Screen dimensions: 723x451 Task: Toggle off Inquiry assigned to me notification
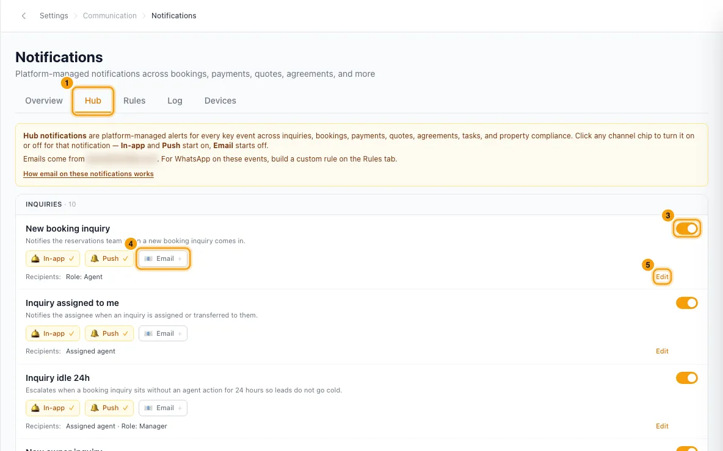(x=686, y=303)
